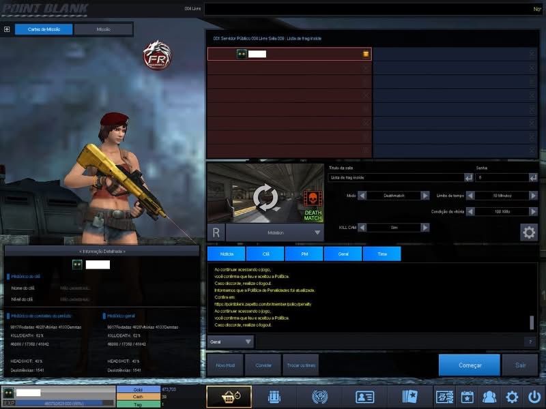546x409 pixels.
Task: Click the rank icon beside the EXP bar
Action: pos(8,393)
